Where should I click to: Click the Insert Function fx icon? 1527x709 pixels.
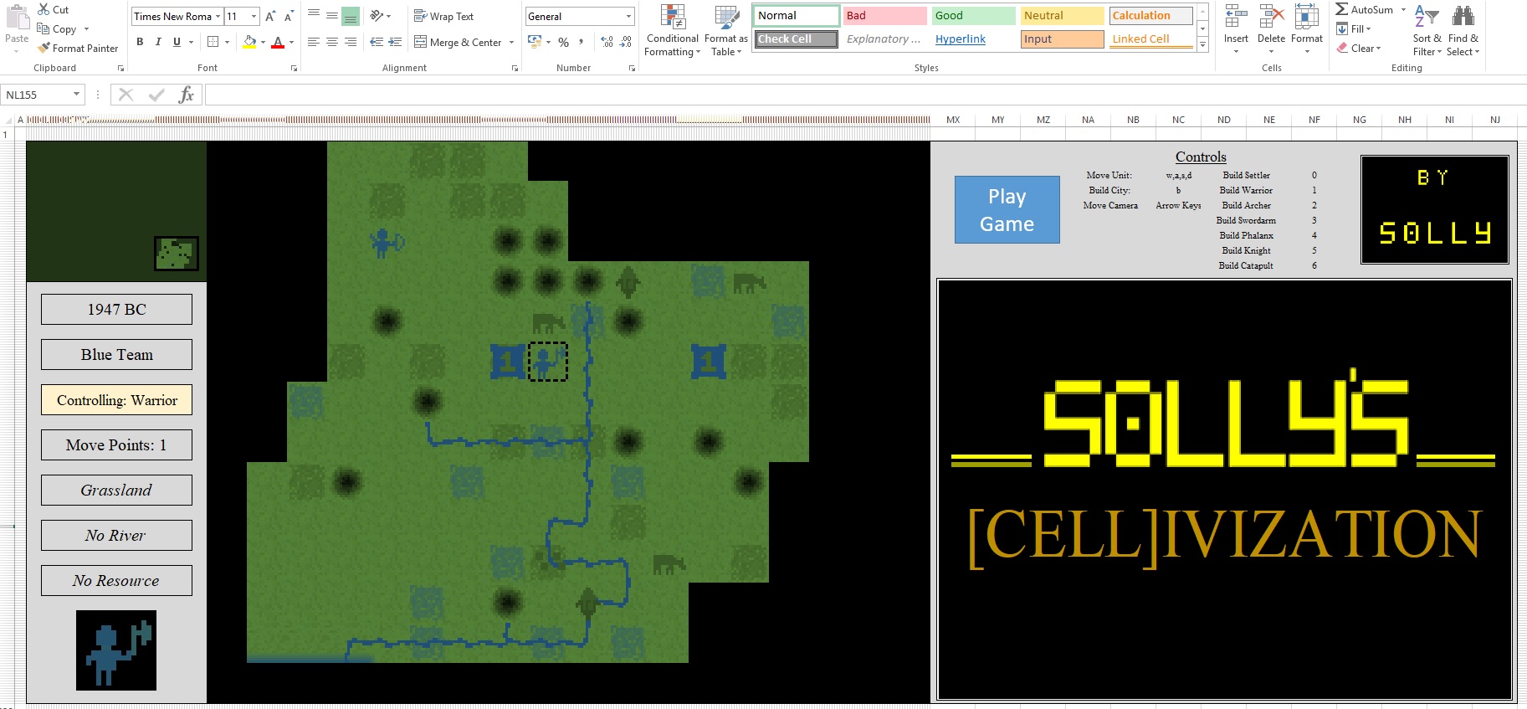pos(186,95)
